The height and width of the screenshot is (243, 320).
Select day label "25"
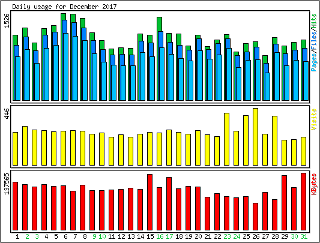(246, 236)
